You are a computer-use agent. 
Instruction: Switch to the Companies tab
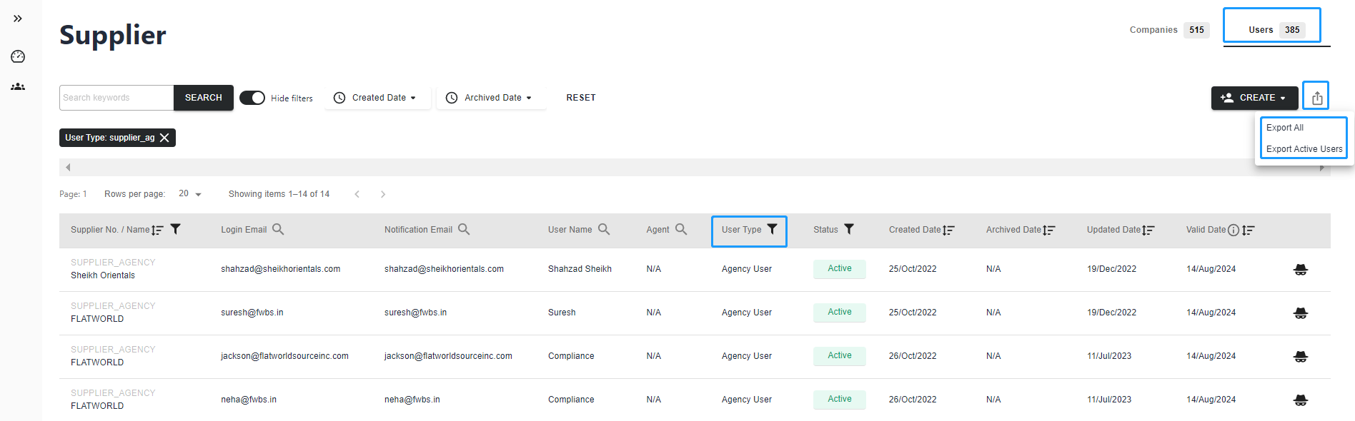tap(1168, 30)
